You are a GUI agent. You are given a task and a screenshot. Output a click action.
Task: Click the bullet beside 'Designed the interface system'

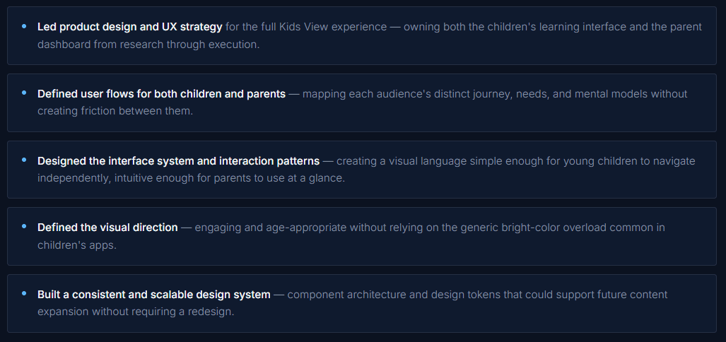tap(24, 160)
